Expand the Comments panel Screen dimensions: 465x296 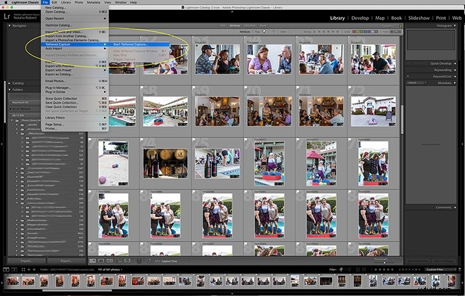455,208
